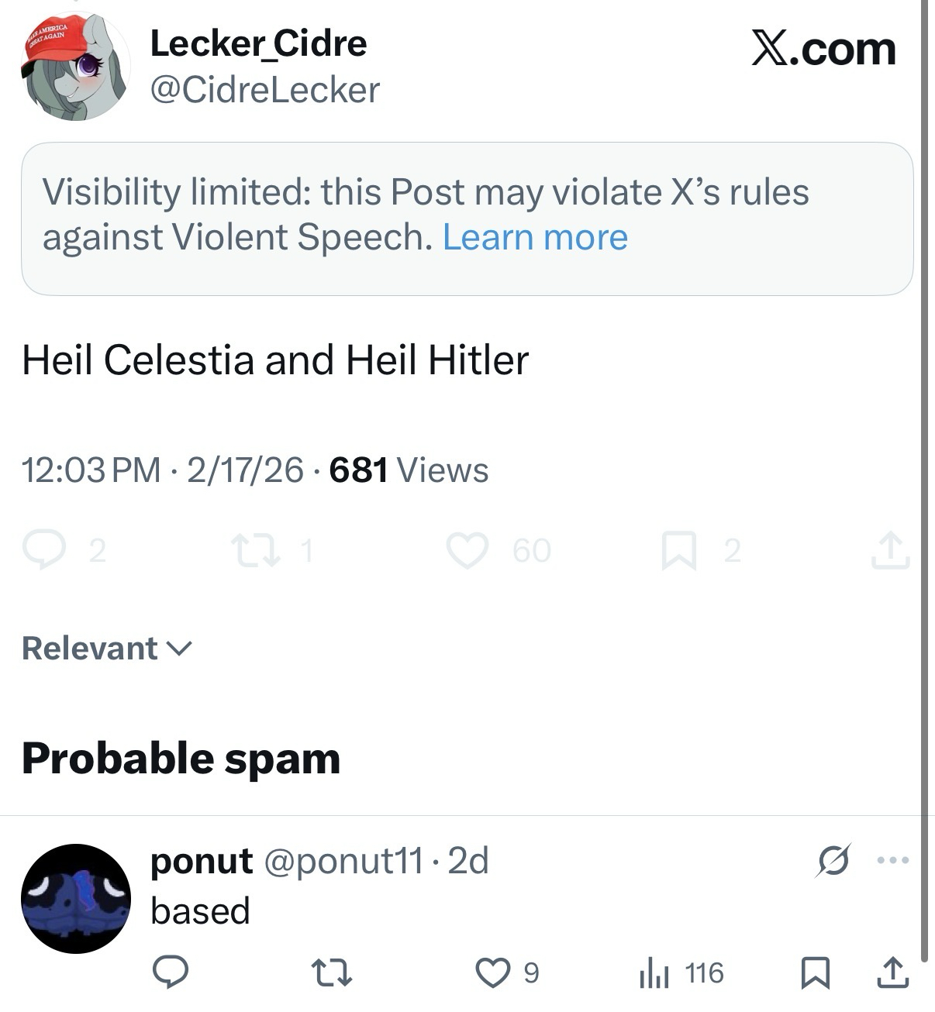Like ponut's "based" reply
935x1012 pixels.
click(492, 972)
